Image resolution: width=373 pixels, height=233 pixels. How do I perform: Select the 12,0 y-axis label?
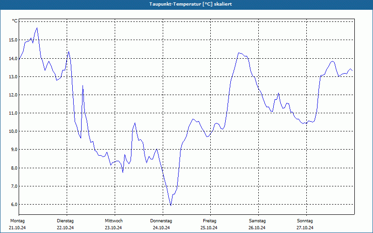13,95
